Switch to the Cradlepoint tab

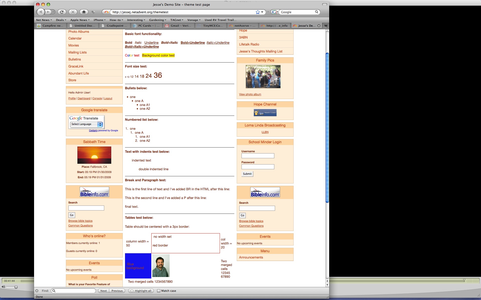[114, 25]
